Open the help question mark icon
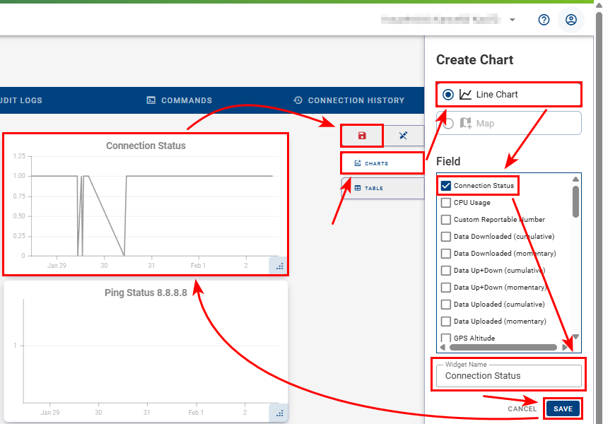Viewport: 603px width, 424px height. tap(544, 20)
